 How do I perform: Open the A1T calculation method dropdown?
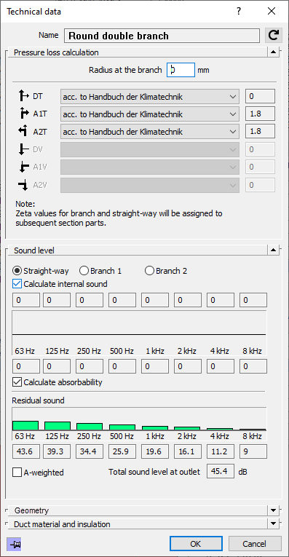point(149,114)
